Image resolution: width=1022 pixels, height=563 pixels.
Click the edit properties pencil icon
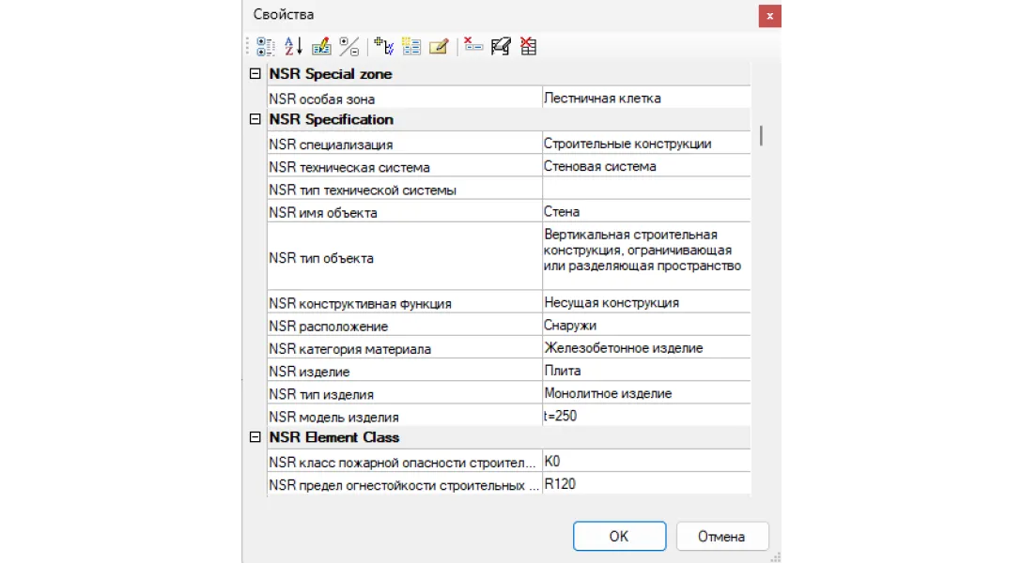pyautogui.click(x=321, y=45)
